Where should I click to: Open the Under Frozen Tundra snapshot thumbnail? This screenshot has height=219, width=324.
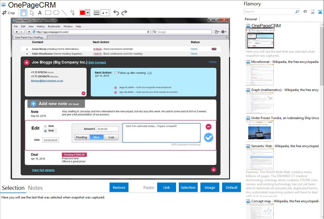pyautogui.click(x=260, y=131)
